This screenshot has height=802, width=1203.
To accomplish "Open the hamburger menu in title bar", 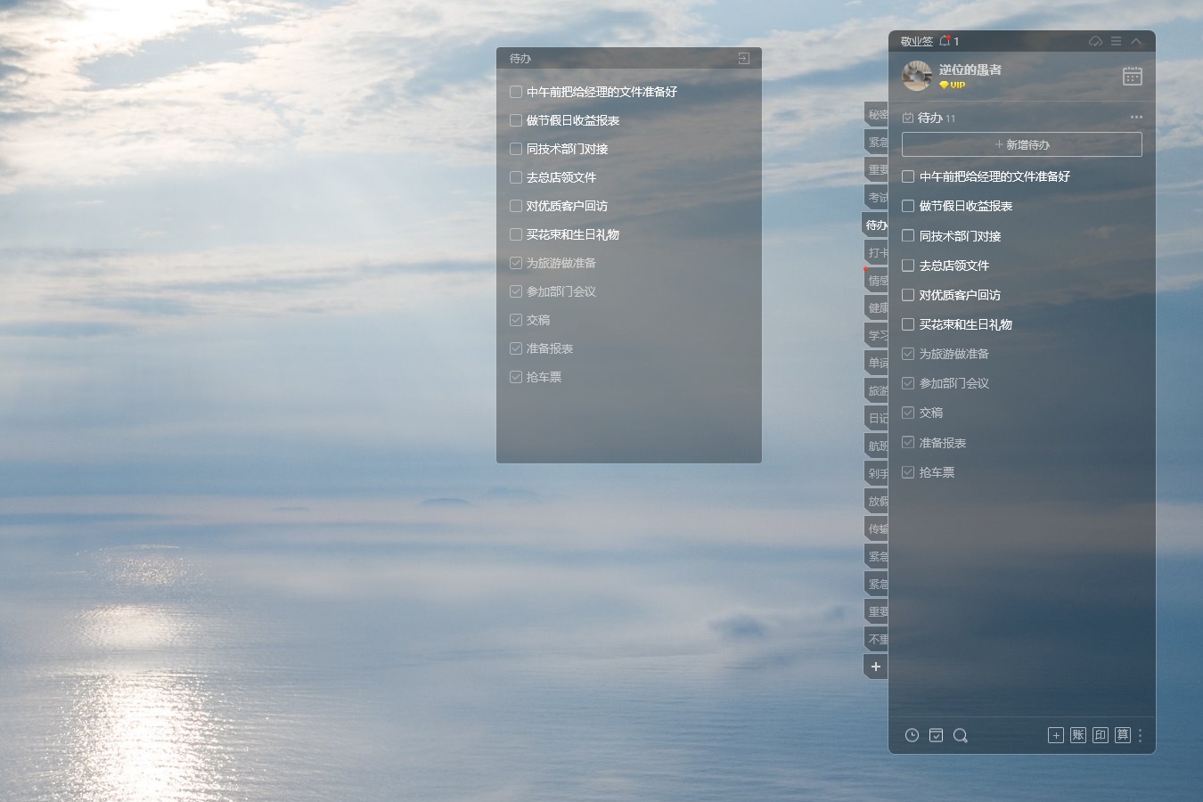I will coord(1116,41).
